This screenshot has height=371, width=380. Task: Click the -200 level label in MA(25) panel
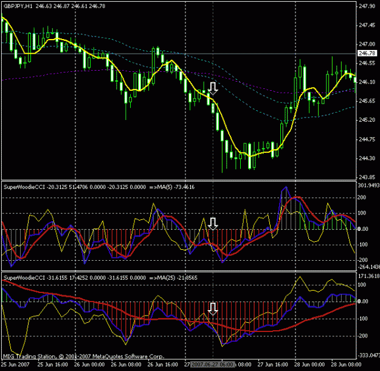tap(362, 336)
